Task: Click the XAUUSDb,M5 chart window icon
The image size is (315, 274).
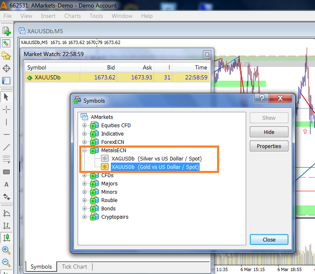Action: 22,31
